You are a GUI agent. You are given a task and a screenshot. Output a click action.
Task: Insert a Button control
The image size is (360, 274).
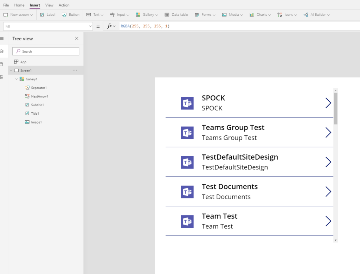point(70,15)
